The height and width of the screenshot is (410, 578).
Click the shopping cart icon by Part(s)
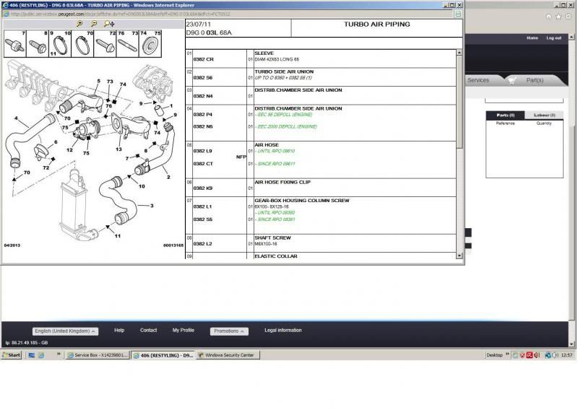(x=512, y=80)
